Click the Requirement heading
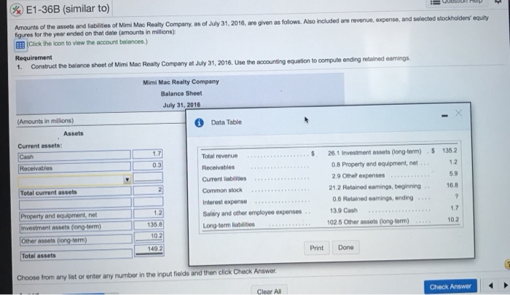Image resolution: width=510 pixels, height=295 pixels. click(34, 58)
